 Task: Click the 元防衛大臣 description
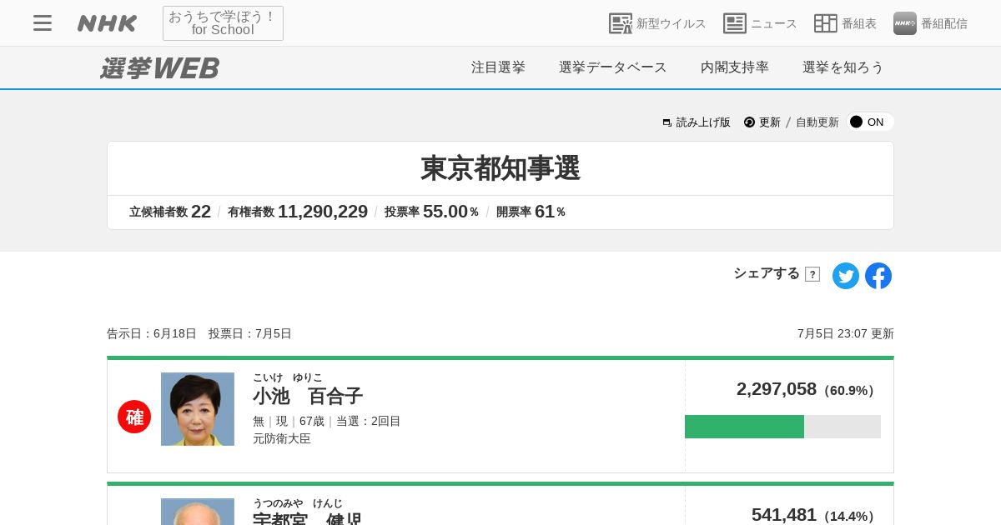tap(282, 438)
